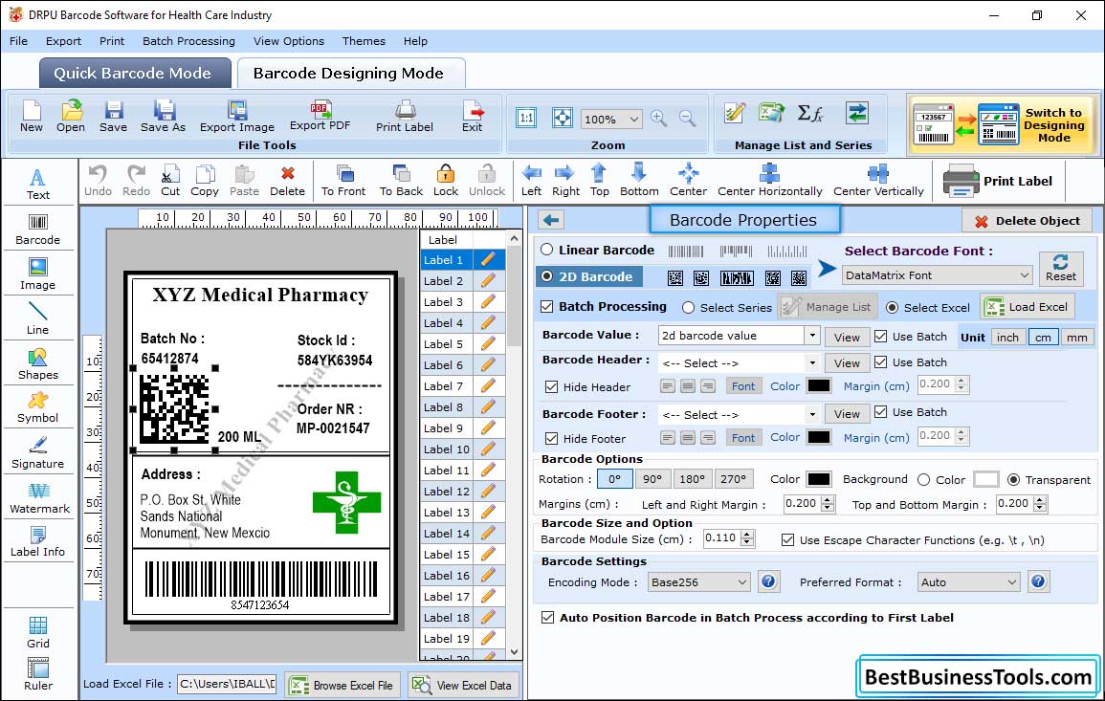Open the File menu
The width and height of the screenshot is (1105, 701).
[18, 41]
